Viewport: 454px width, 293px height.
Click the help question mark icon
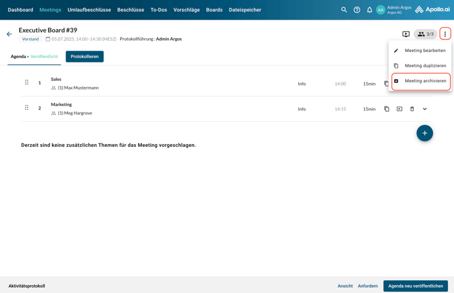(357, 10)
